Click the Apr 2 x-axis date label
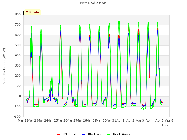This screenshot has width=187, height=140. click(130, 120)
